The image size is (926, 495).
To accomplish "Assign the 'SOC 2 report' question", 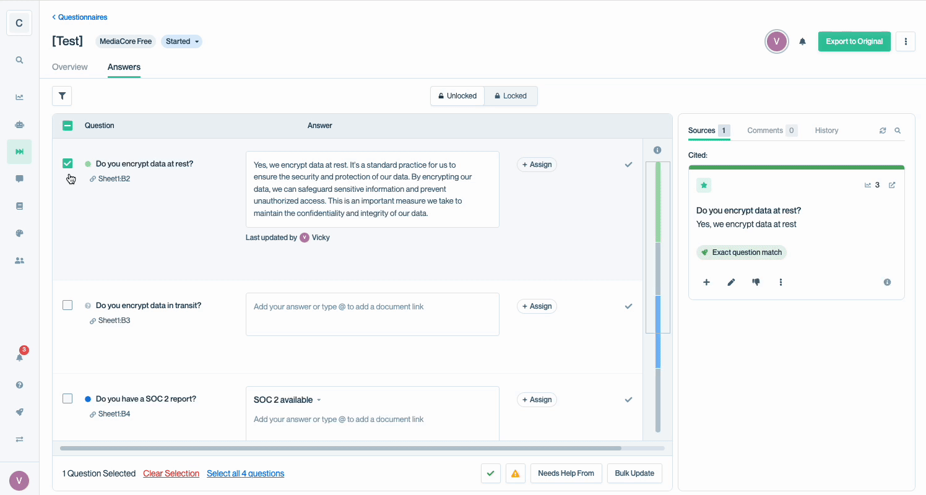I will coord(537,400).
